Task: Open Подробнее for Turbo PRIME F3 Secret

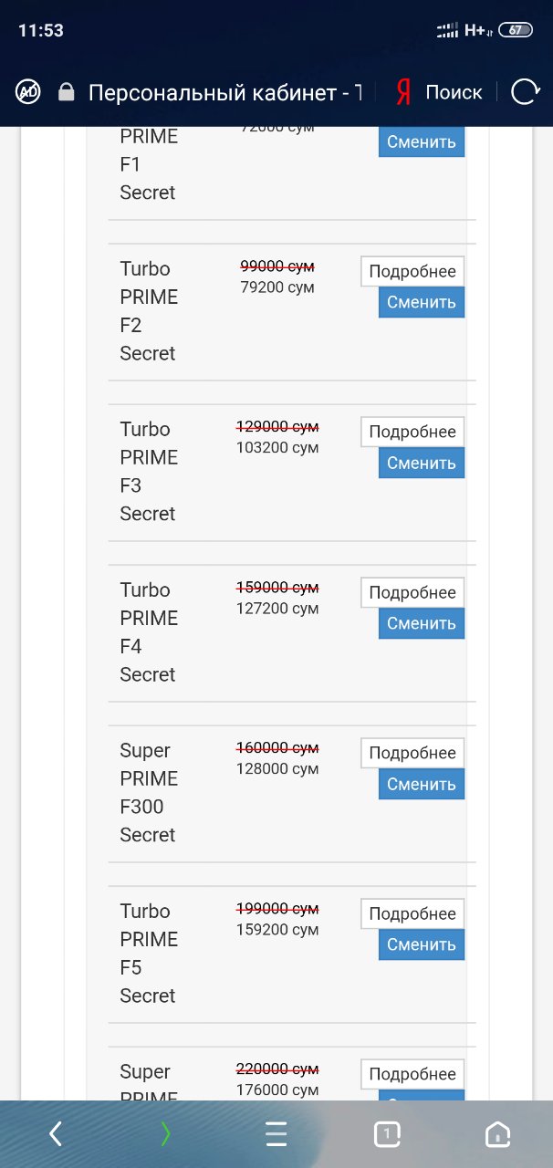Action: click(412, 432)
